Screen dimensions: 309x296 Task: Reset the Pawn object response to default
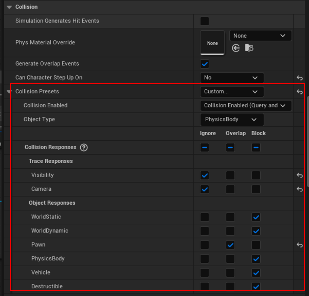point(299,245)
